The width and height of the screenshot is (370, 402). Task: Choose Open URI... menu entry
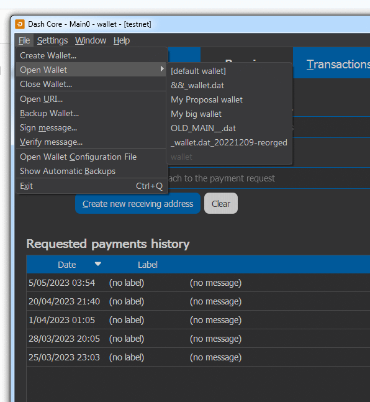click(x=91, y=99)
